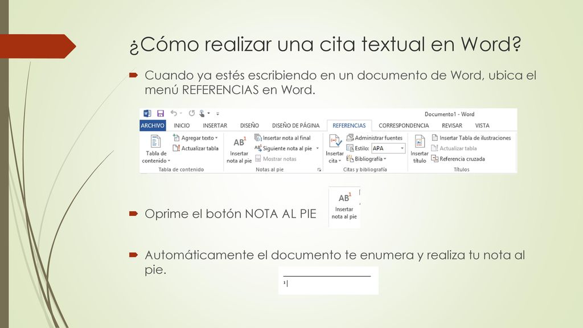Click the Word application icon in title bar
The height and width of the screenshot is (328, 583).
coord(147,113)
